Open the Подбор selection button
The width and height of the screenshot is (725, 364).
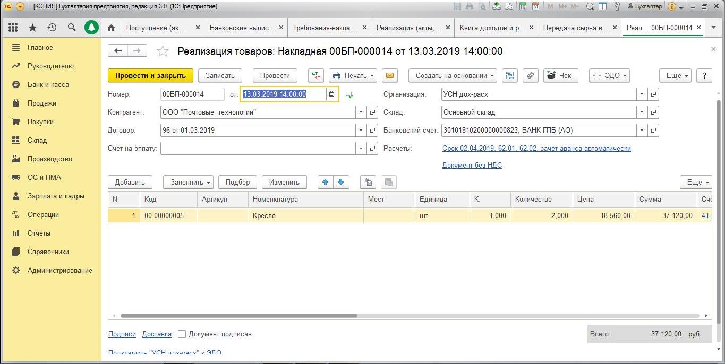pyautogui.click(x=237, y=182)
